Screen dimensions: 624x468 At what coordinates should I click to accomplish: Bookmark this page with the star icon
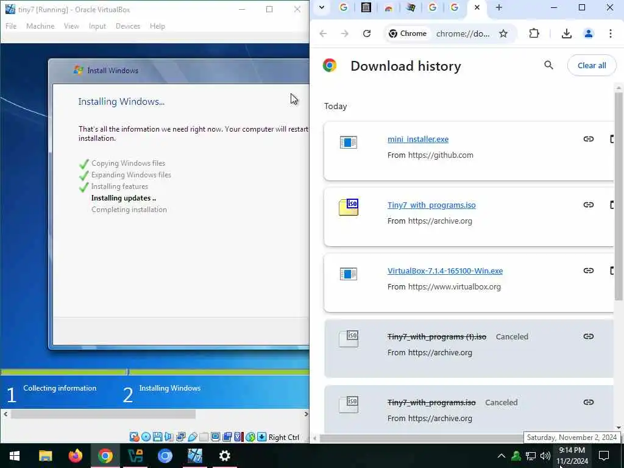(x=503, y=34)
